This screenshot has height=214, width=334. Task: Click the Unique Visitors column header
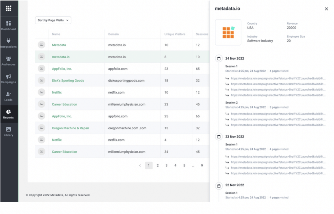coord(175,34)
